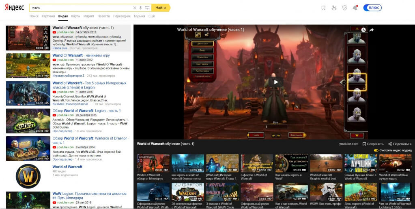This screenshot has width=415, height=209.
Task: Open Обзор Warlords of Draenor link
Action: [90, 140]
